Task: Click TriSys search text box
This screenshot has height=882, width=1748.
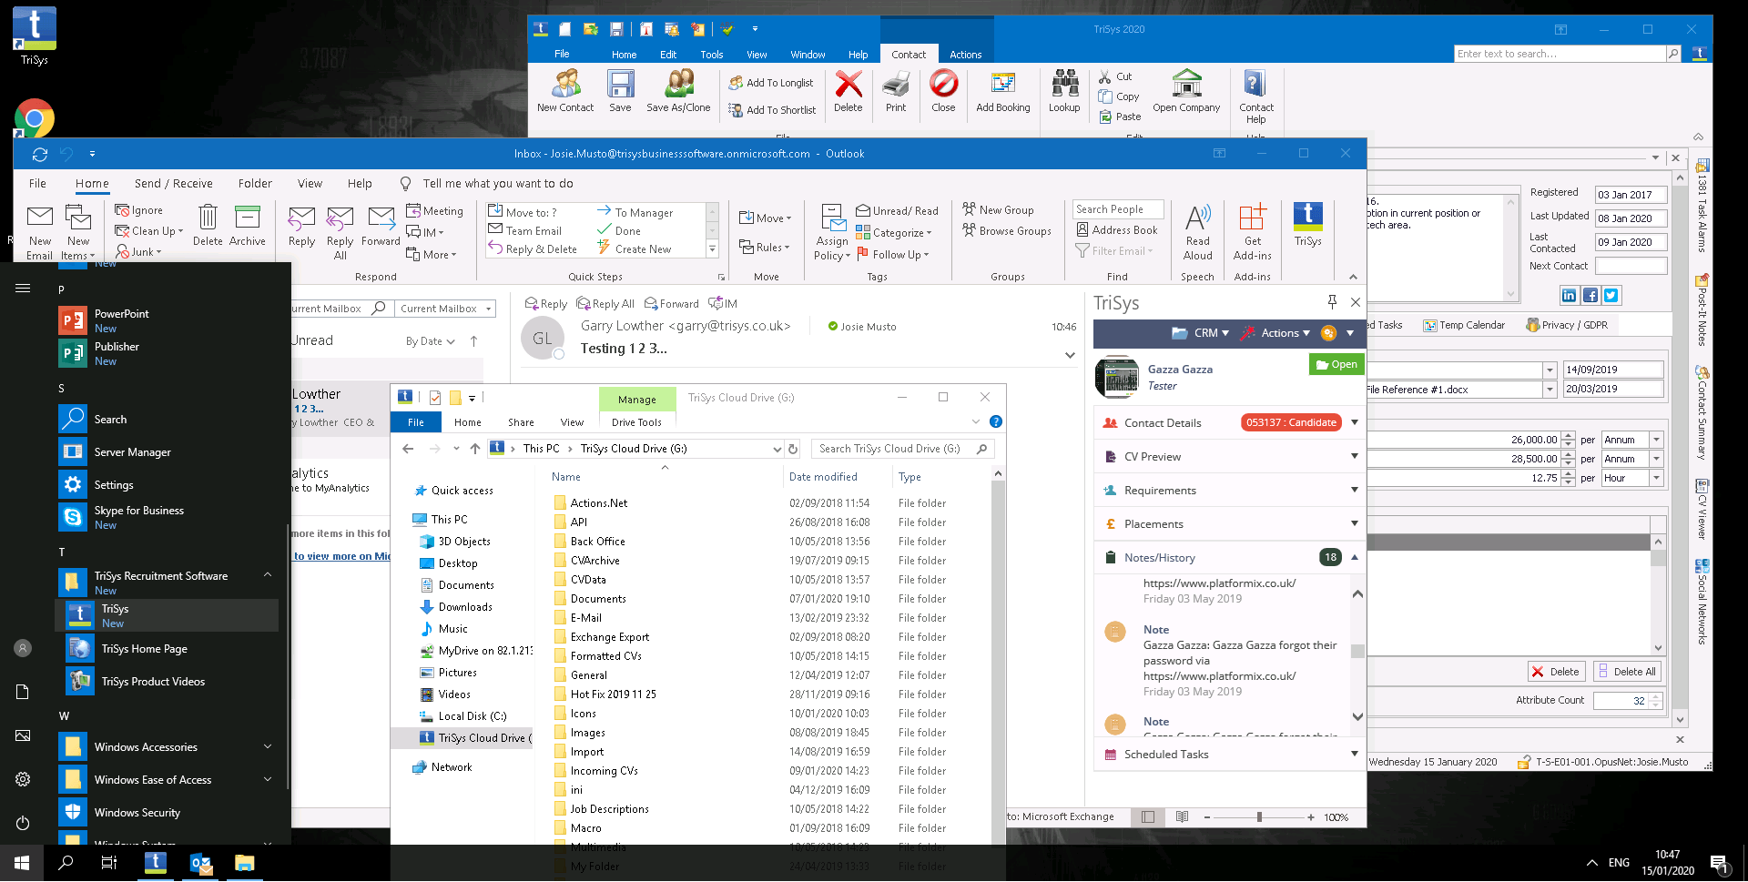Action: (1560, 54)
